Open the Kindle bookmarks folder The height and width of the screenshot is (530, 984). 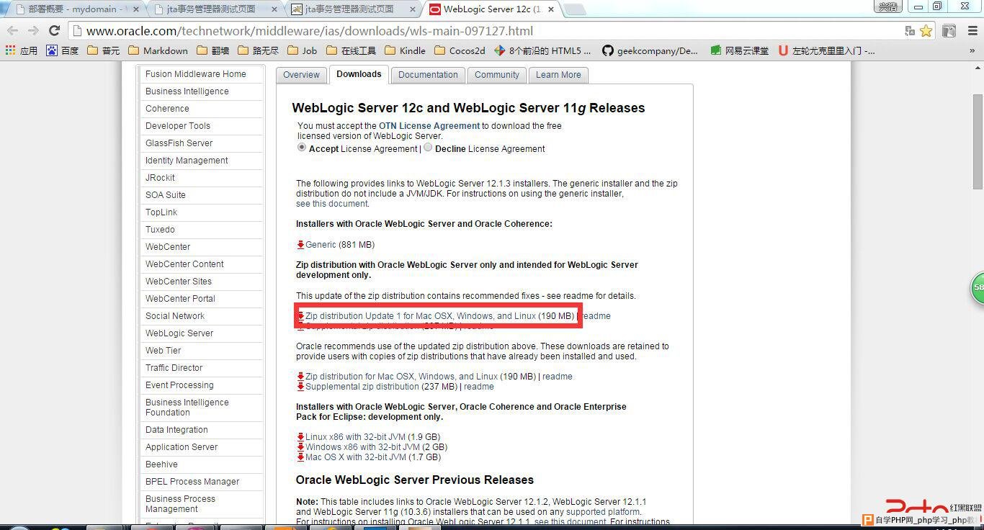(406, 50)
